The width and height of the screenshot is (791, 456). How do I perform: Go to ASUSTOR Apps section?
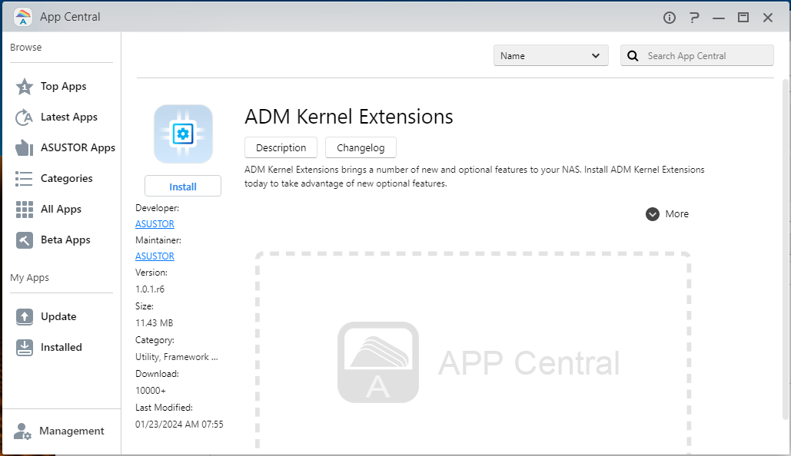78,147
